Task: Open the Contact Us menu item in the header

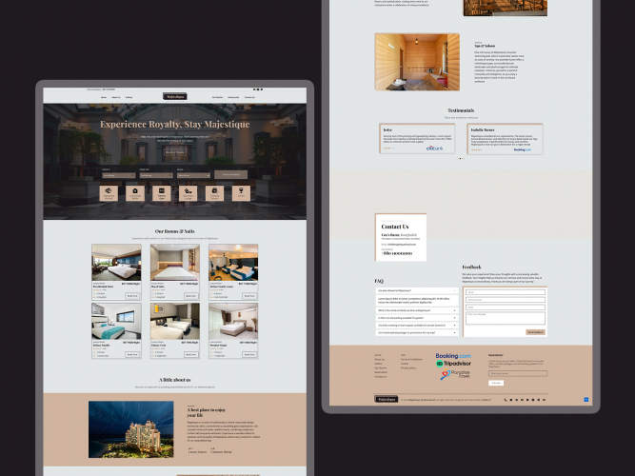Action: [x=249, y=97]
